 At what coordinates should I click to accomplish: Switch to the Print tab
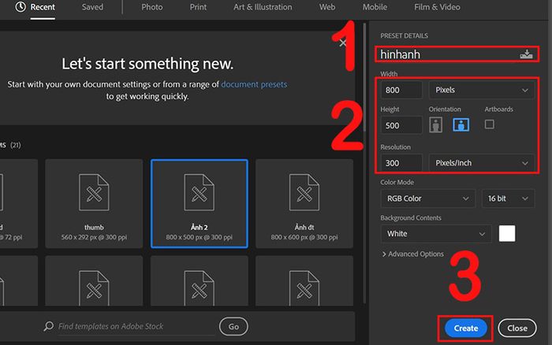(198, 7)
